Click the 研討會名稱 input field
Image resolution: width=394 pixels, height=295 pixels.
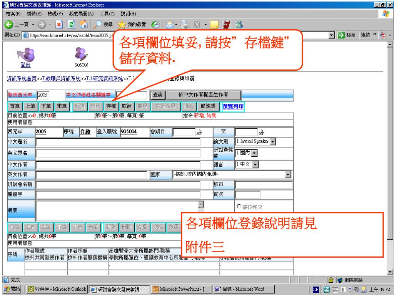(118, 185)
